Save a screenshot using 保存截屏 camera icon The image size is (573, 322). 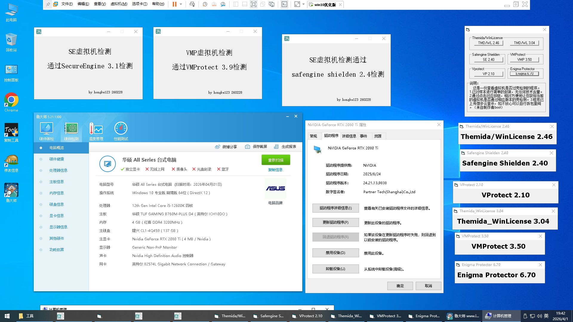click(256, 146)
